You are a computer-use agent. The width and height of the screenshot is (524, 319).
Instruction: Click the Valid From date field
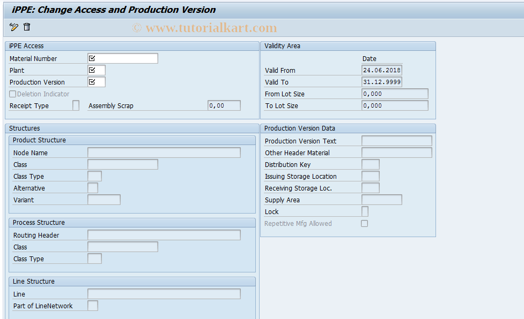tap(381, 70)
